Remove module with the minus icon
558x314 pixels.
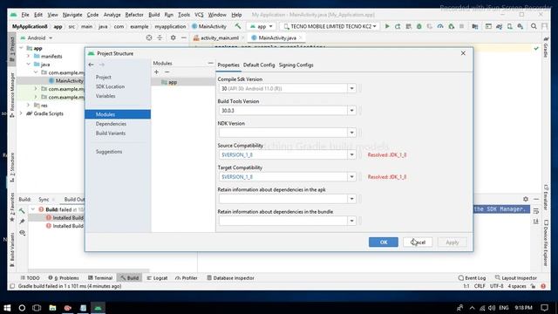167,72
